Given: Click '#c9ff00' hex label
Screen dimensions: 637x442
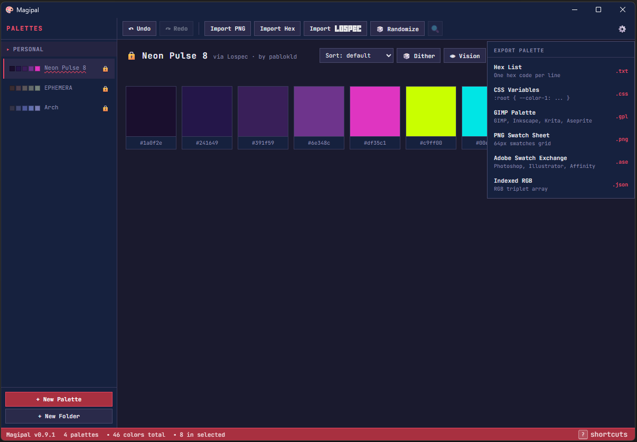Looking at the screenshot, I should (431, 143).
